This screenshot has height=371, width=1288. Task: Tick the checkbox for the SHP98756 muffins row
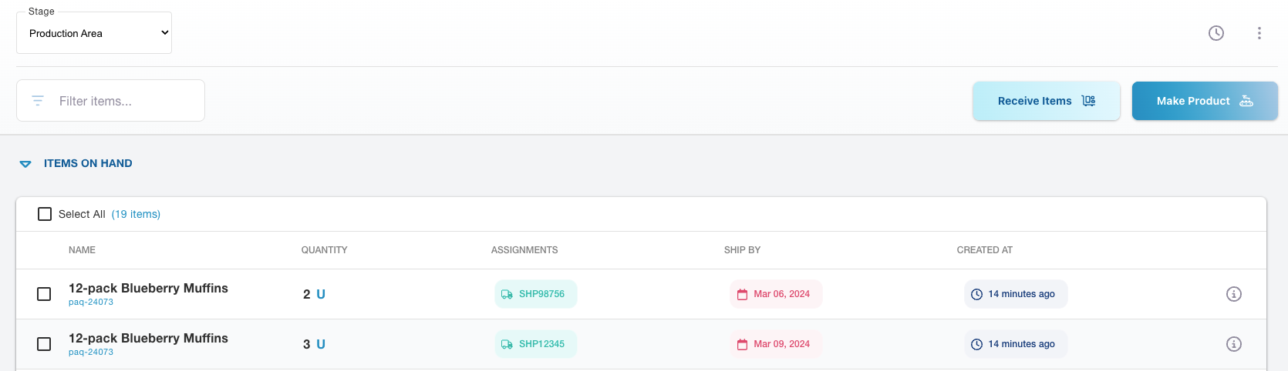pos(44,294)
